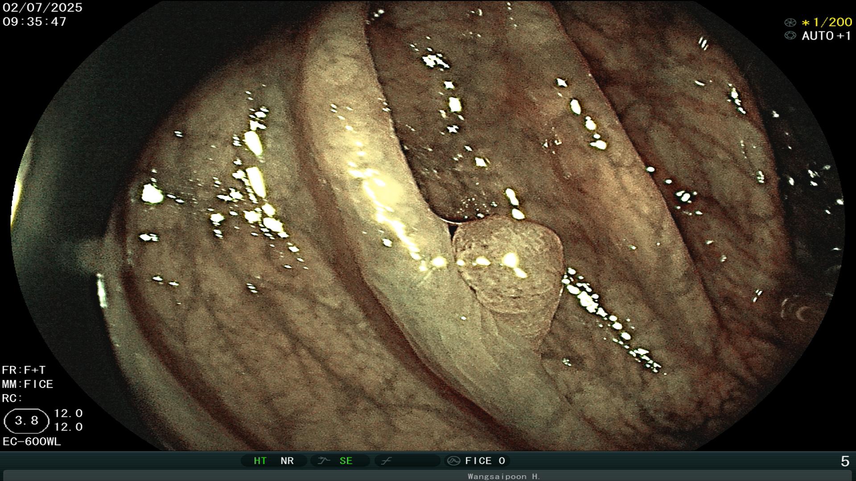
Task: Click the circled 3.8 scope diameter value
Action: 26,421
